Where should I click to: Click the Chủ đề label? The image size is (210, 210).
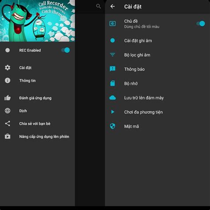(131, 21)
